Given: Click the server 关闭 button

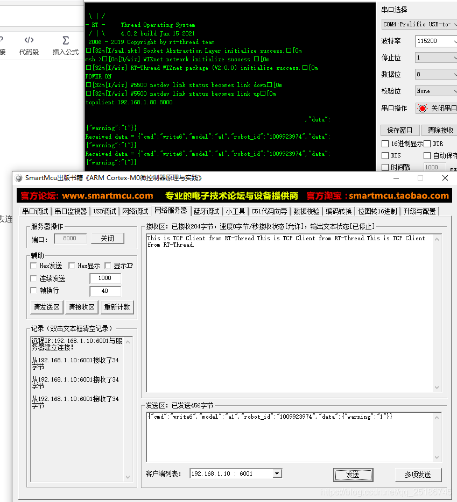Looking at the screenshot, I should point(108,239).
